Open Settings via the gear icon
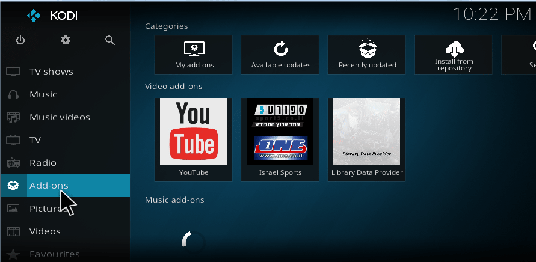This screenshot has height=262, width=536. pos(66,41)
